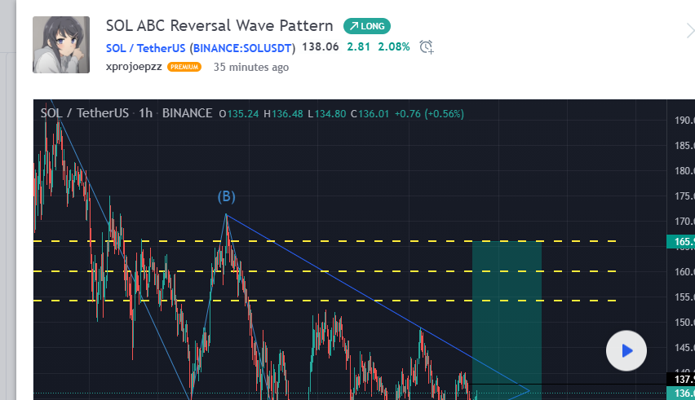Click the black 137 price label on axis
The height and width of the screenshot is (400, 695).
(x=681, y=380)
